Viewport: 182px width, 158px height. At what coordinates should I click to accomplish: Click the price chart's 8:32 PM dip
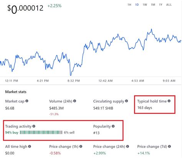(x=71, y=75)
